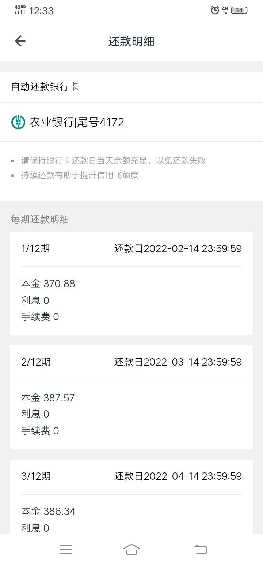Tap the 12:33 status bar clock
This screenshot has height=565, width=263.
click(41, 11)
